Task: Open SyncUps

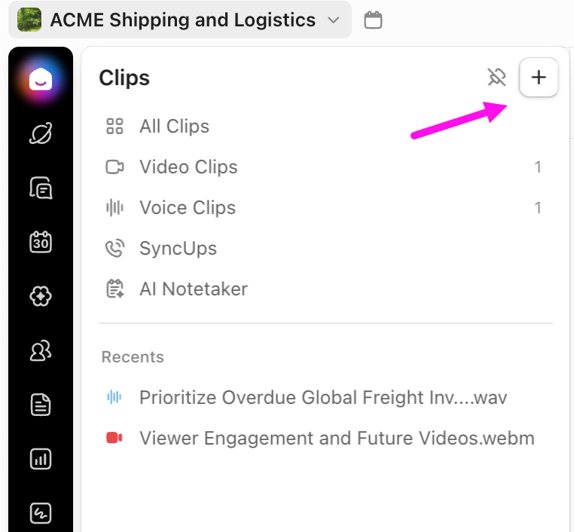Action: pos(178,249)
